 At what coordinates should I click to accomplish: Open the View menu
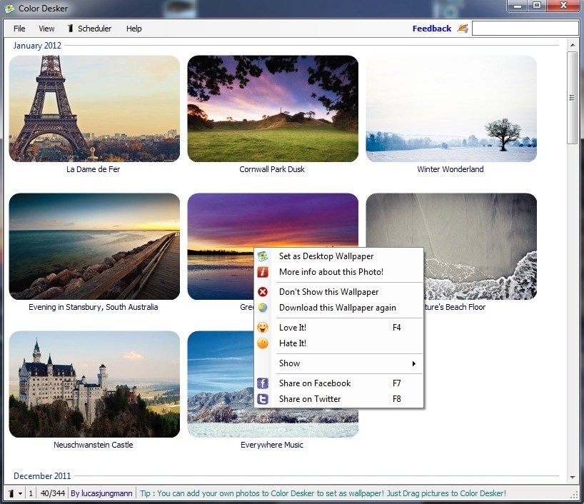46,29
